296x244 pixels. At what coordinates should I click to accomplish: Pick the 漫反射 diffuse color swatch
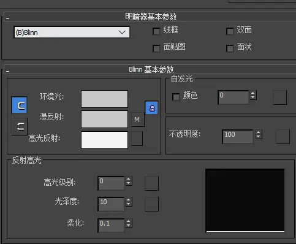[104, 120]
